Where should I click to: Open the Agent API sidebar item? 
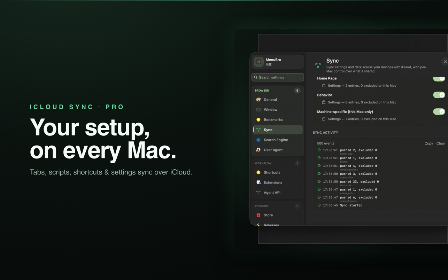(x=278, y=193)
